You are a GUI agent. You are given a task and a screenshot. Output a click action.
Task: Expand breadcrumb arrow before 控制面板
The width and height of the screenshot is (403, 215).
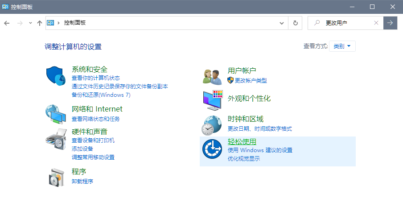[x=59, y=23]
